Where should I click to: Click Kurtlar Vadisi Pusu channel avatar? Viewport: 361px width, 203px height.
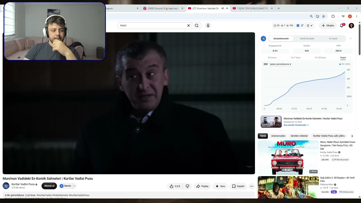coord(6,186)
